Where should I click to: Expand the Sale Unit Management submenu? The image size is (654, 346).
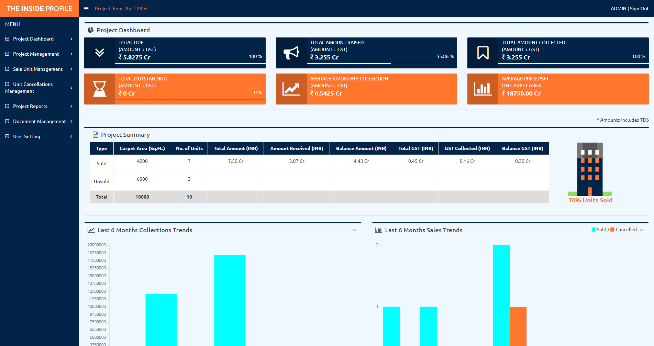click(38, 69)
